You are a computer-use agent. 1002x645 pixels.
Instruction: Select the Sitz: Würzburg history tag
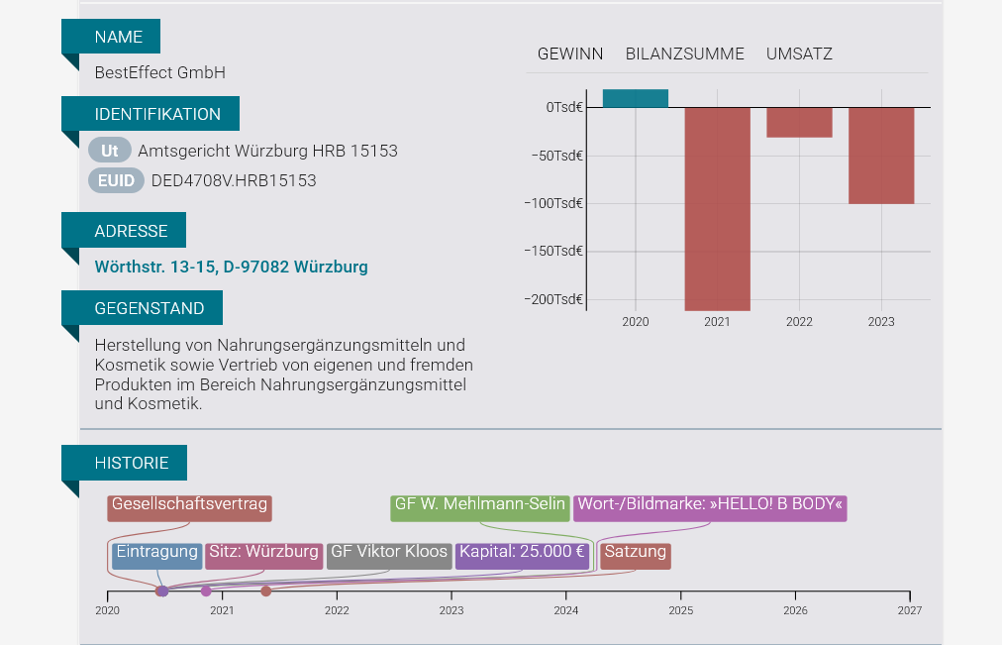pyautogui.click(x=264, y=555)
